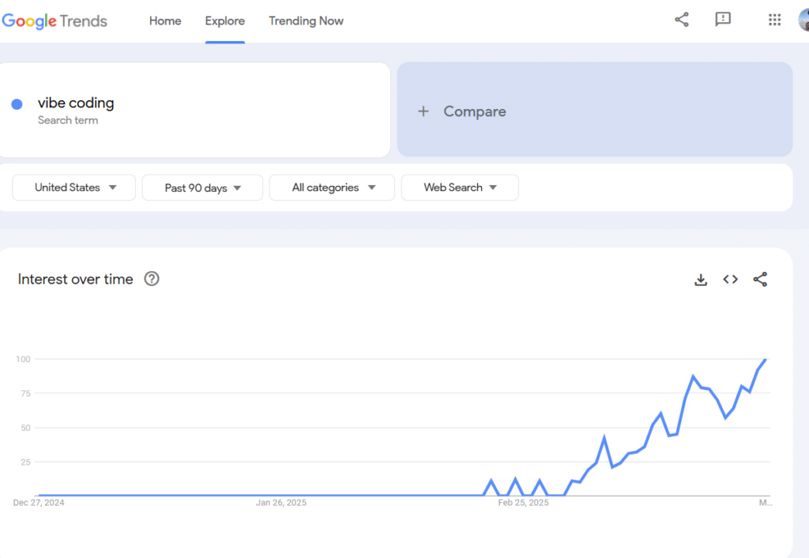Click the send feedback icon
This screenshot has height=558, width=809.
pos(722,21)
